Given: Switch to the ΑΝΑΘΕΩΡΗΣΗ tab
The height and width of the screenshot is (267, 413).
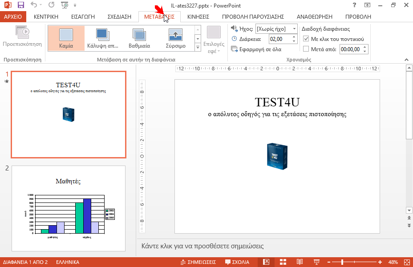Looking at the screenshot, I should click(315, 16).
